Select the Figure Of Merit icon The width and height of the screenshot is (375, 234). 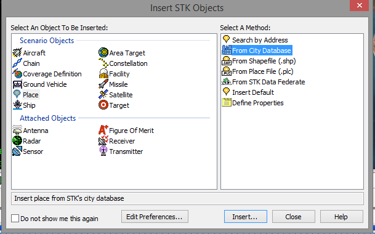point(103,130)
